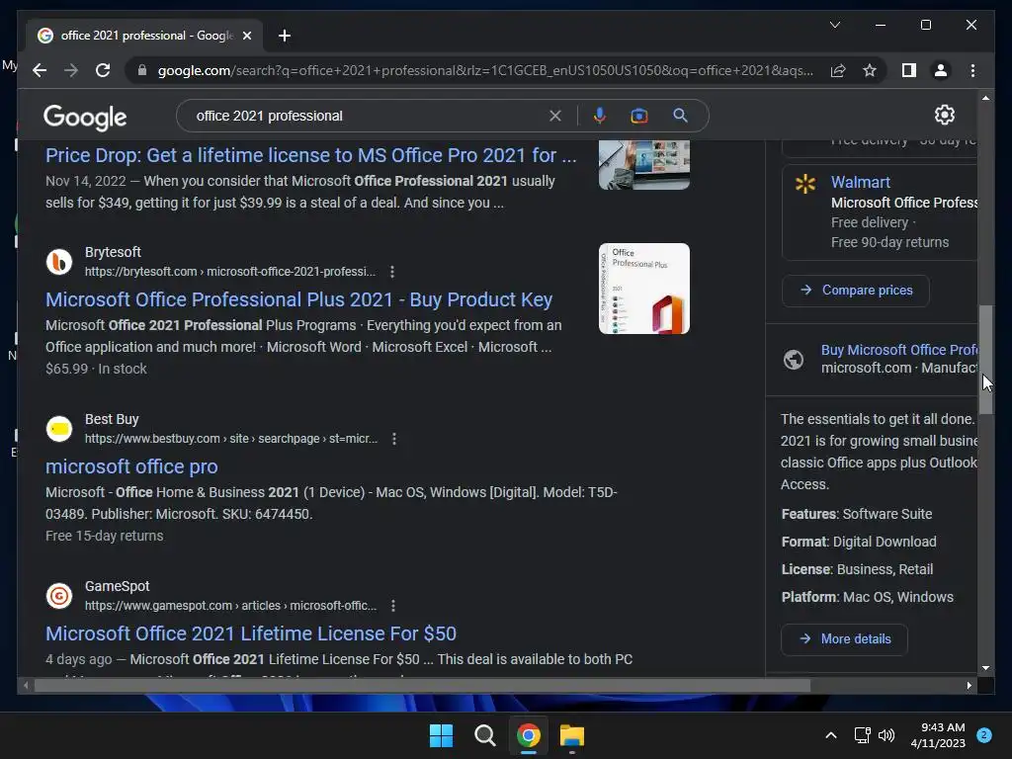Screen dimensions: 1012x759
Task: Click the Best Buy site favicon
Action: tap(58, 429)
